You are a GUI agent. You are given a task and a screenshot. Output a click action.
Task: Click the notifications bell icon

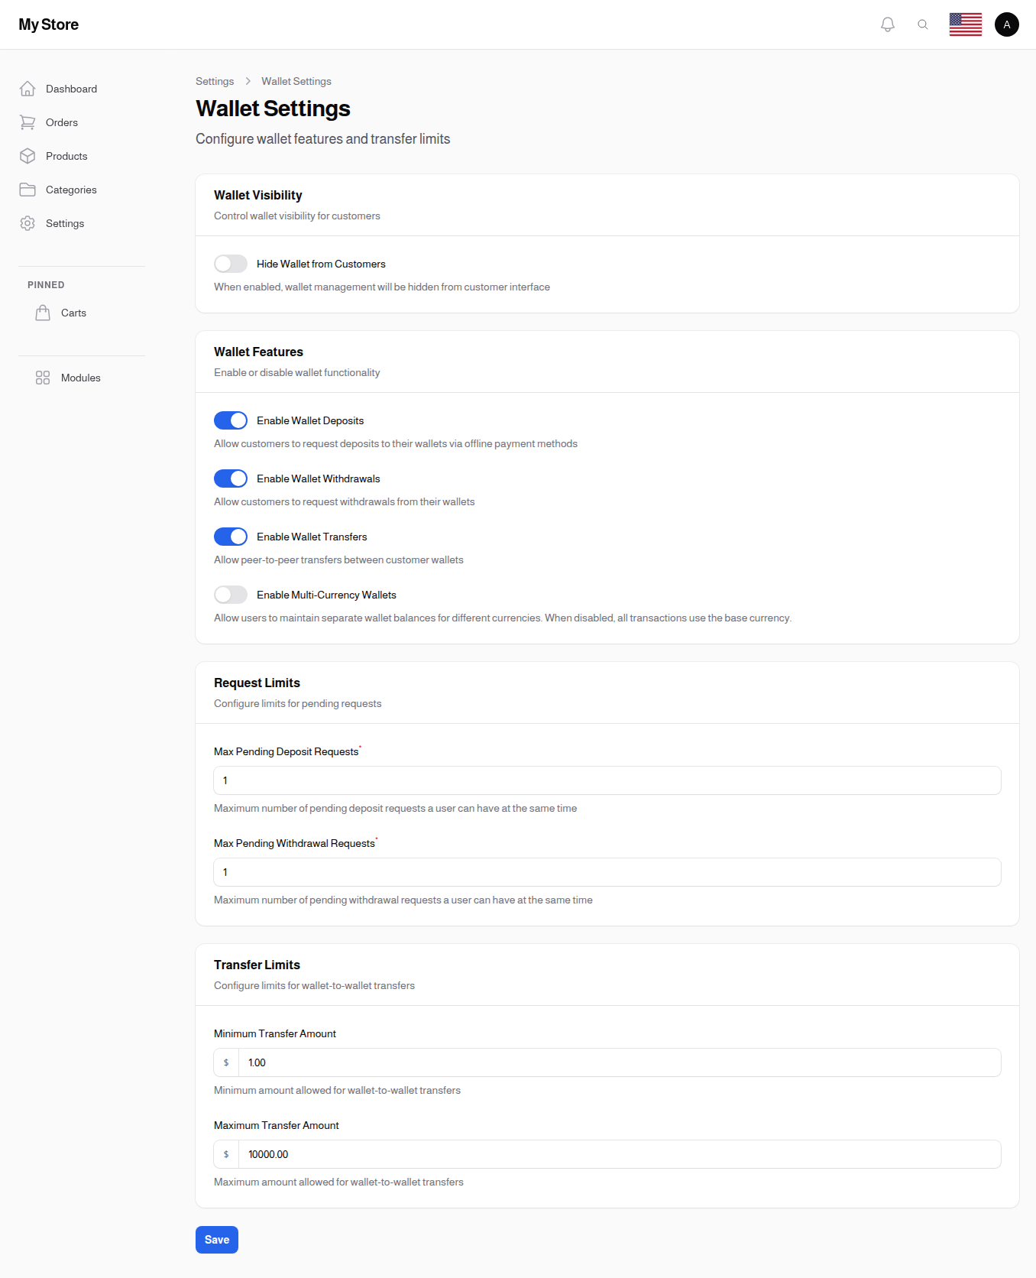coord(887,24)
